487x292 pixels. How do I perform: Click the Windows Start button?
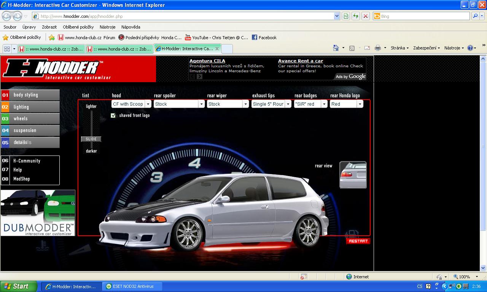click(19, 286)
